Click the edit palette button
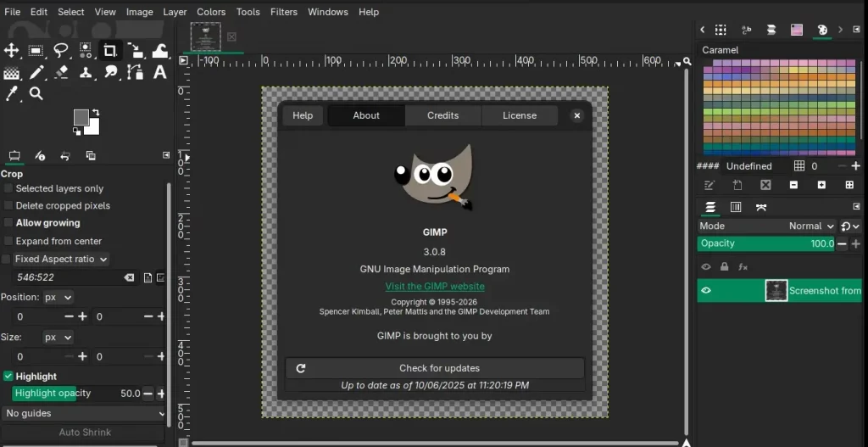Viewport: 868px width, 447px height. coord(709,185)
